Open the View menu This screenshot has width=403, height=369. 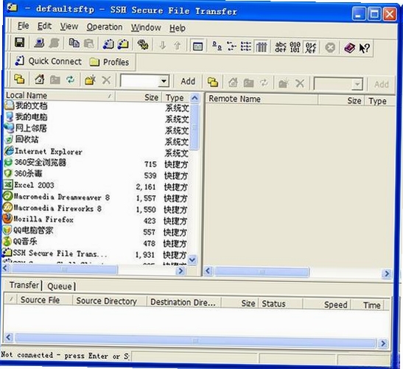click(x=69, y=27)
